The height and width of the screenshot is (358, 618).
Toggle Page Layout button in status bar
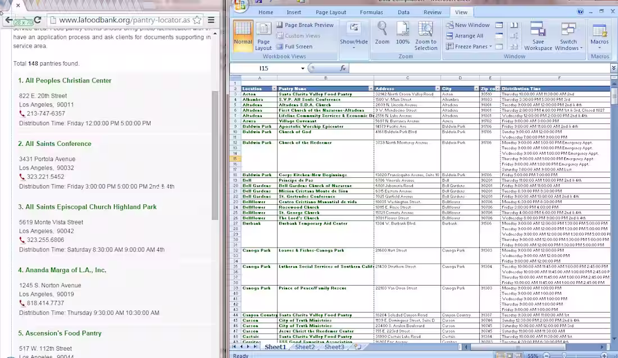coord(510,355)
